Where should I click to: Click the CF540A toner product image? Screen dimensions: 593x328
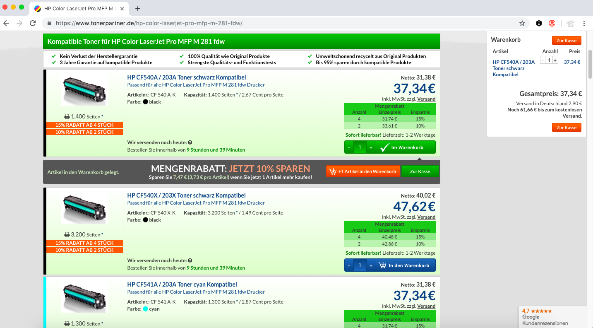(x=85, y=90)
